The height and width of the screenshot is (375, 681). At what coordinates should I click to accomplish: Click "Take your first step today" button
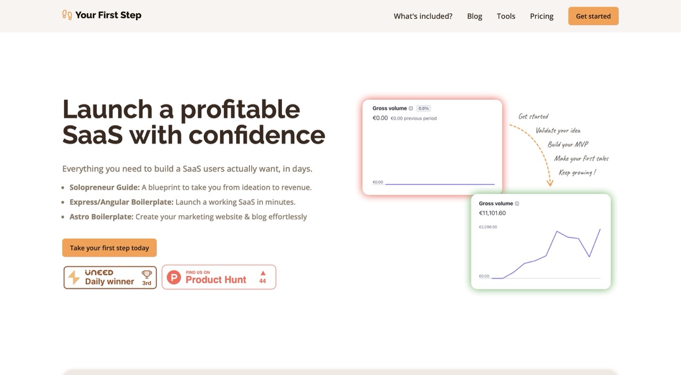pos(109,248)
